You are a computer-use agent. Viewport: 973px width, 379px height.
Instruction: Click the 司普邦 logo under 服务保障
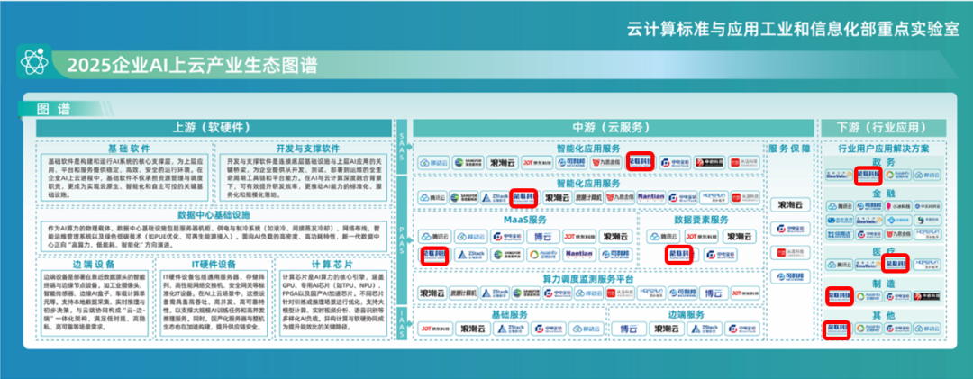[790, 276]
